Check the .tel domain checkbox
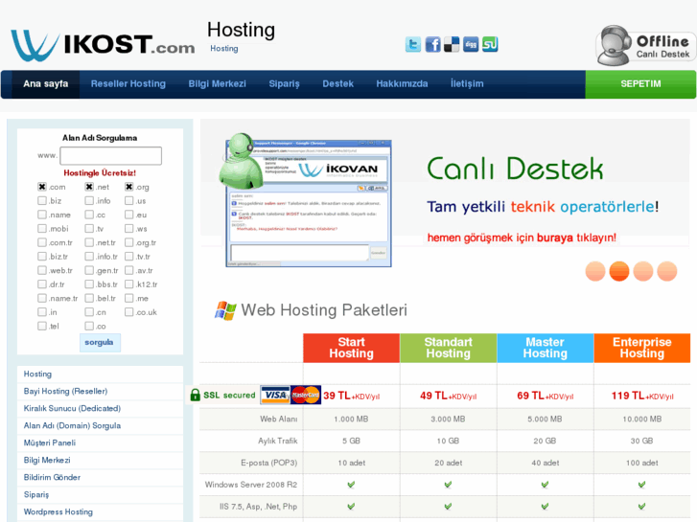Image resolution: width=697 pixels, height=522 pixels. click(x=42, y=326)
